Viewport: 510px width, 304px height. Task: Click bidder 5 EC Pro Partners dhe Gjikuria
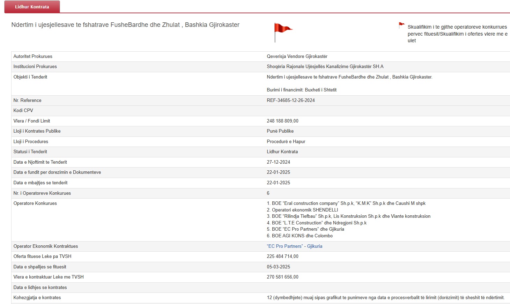pyautogui.click(x=305, y=229)
